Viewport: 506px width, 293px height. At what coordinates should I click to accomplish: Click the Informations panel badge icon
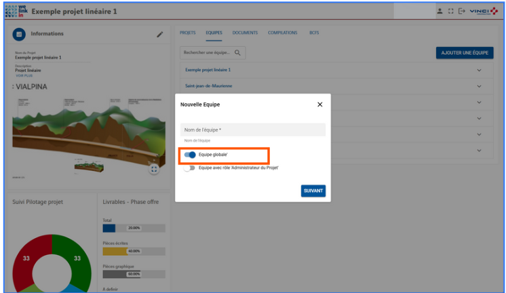coord(20,34)
